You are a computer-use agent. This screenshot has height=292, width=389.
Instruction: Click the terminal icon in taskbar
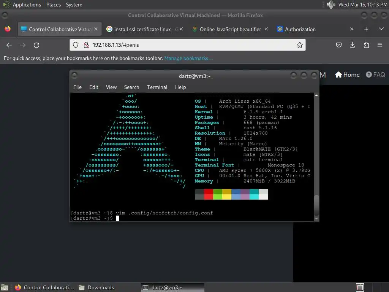pyautogui.click(x=145, y=287)
